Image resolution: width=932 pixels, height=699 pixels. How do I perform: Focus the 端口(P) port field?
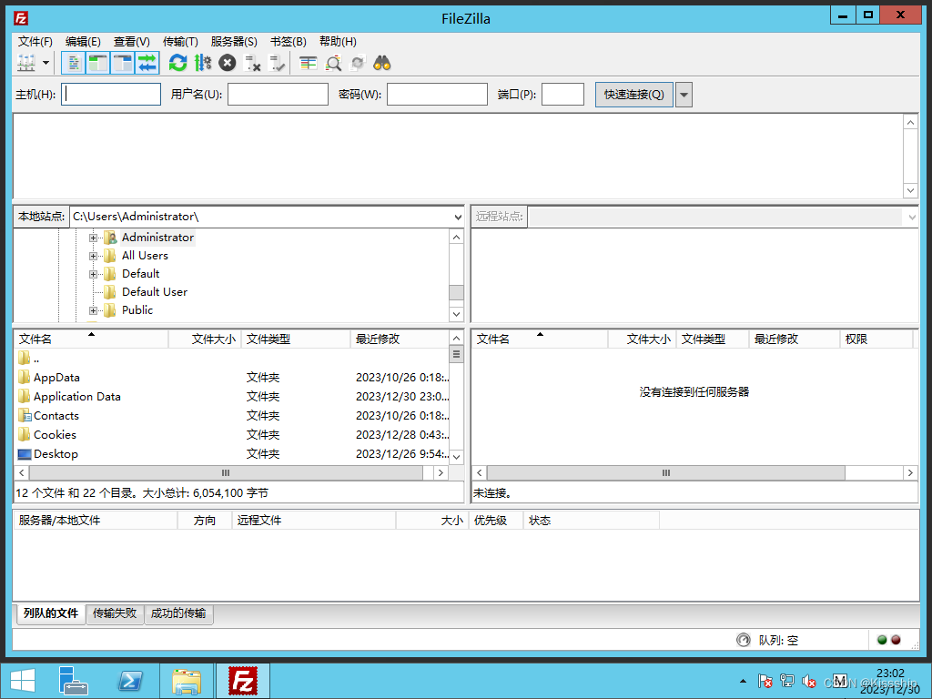[562, 94]
